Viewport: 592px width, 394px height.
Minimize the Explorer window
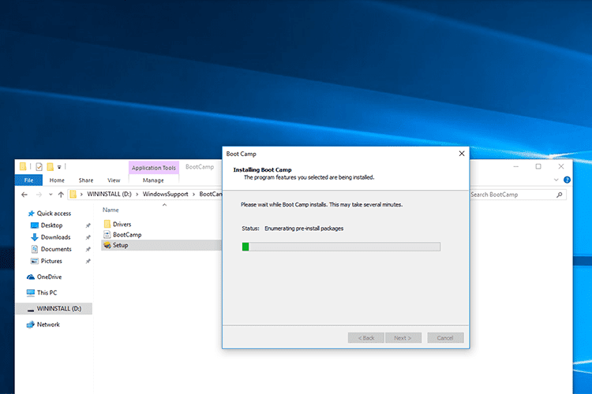point(515,166)
